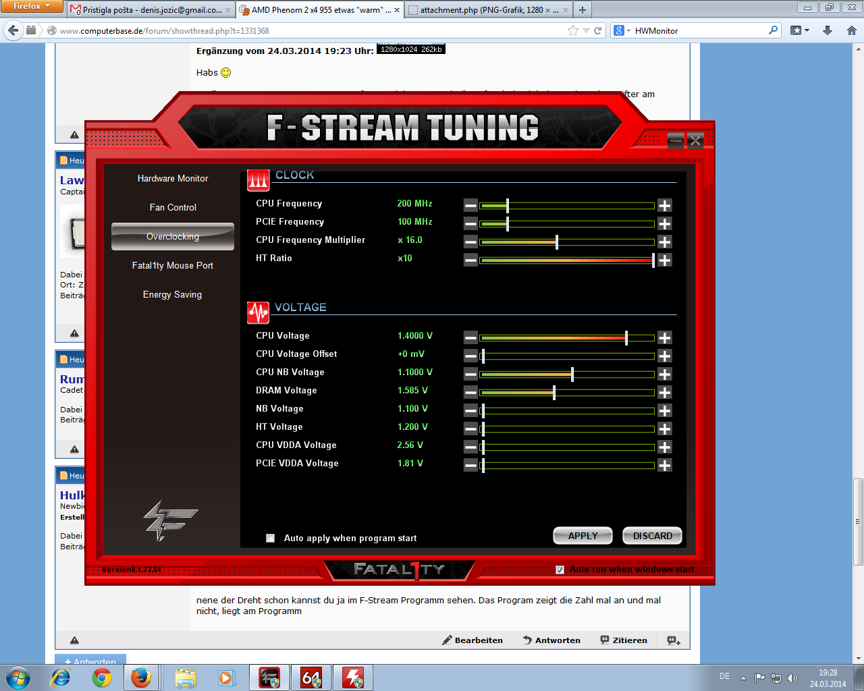This screenshot has height=691, width=864.
Task: Enable Auto apply when program start checkbox
Action: point(271,538)
